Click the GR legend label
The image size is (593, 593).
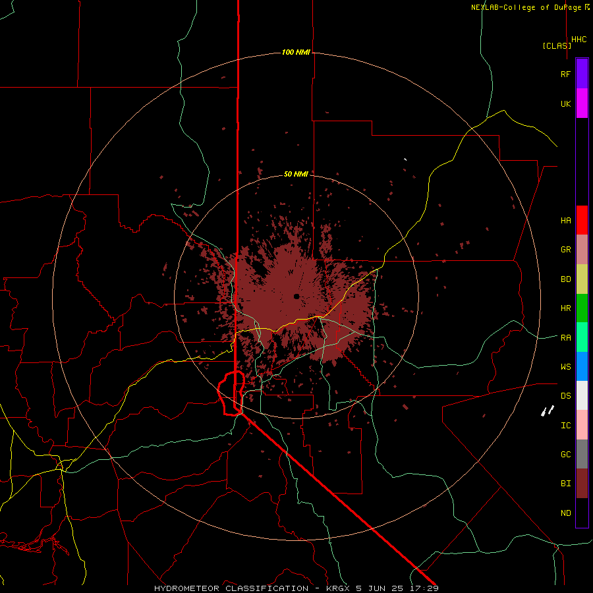[x=566, y=250]
